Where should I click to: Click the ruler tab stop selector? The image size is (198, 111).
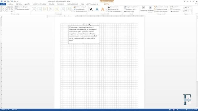[x=1, y=16]
